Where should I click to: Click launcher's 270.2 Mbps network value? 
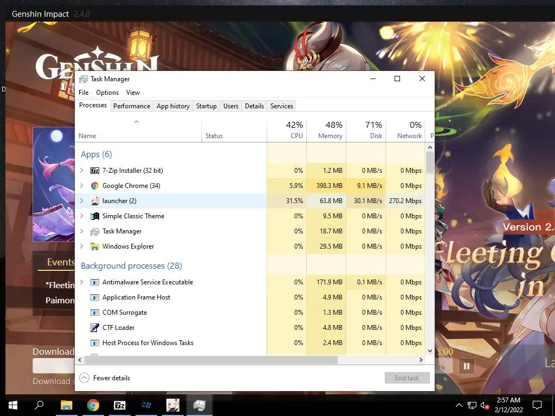(405, 201)
